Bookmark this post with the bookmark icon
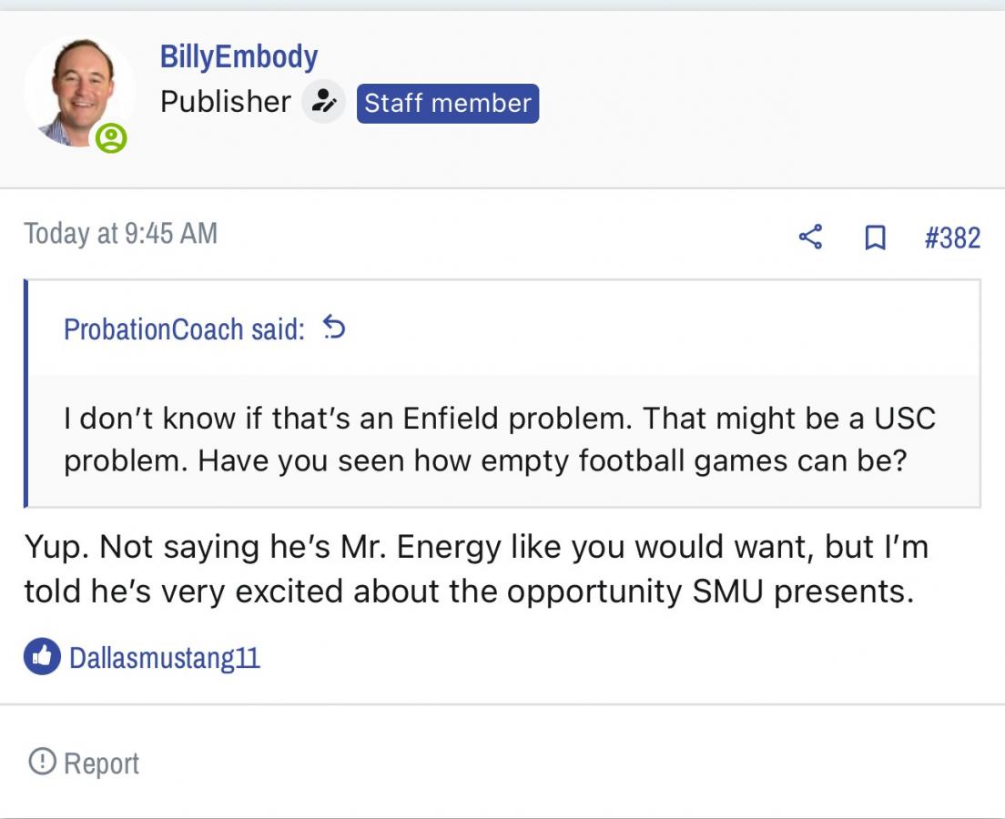The width and height of the screenshot is (1005, 819). 874,238
